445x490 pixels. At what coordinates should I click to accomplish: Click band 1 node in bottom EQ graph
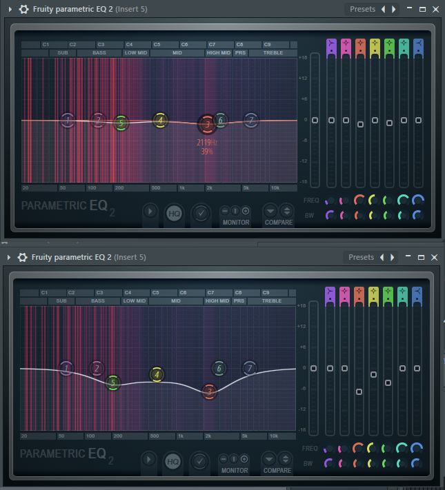click(x=66, y=369)
